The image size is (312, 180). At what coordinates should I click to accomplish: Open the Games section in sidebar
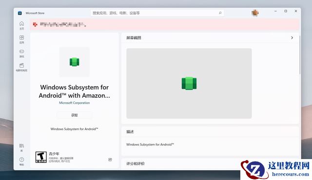pos(21,53)
